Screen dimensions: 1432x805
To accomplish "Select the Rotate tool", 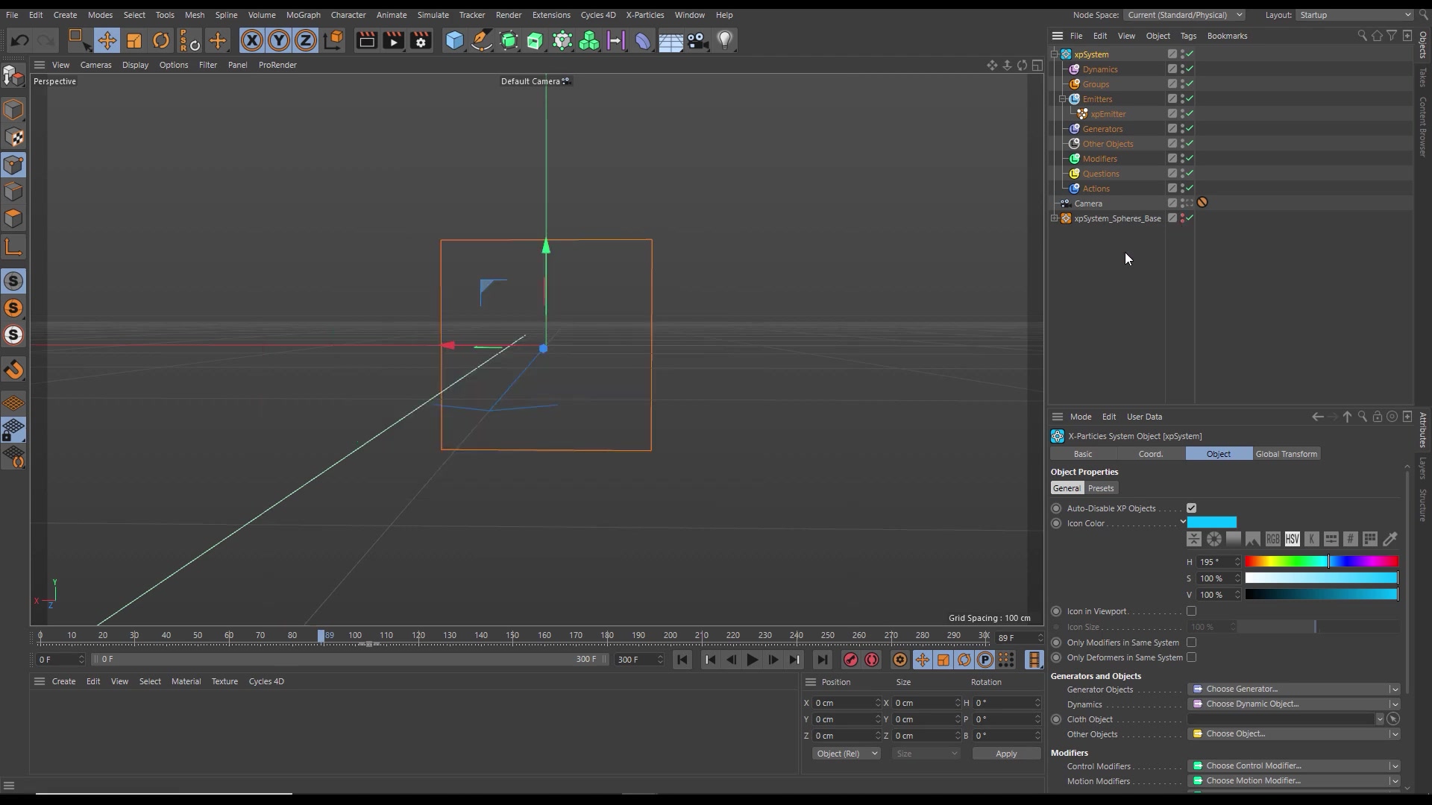I will [x=161, y=40].
